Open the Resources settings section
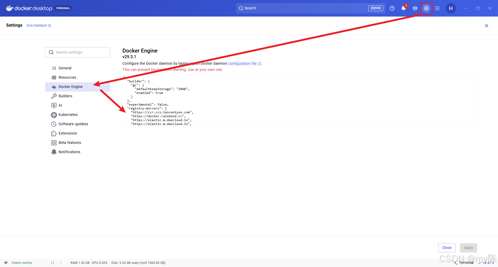The image size is (498, 267). [78, 77]
